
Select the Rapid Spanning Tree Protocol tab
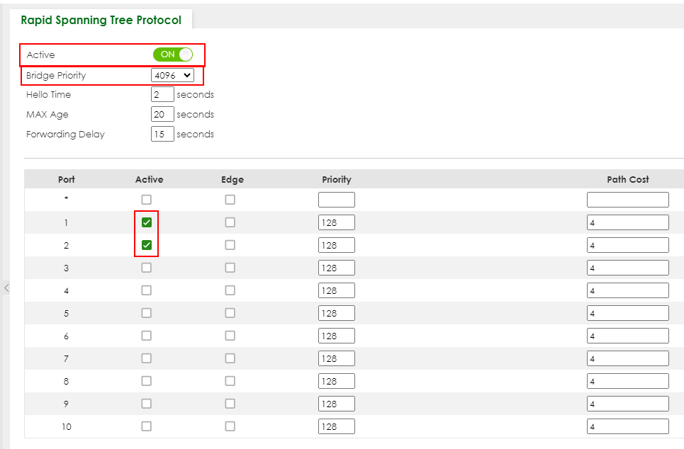(x=101, y=20)
